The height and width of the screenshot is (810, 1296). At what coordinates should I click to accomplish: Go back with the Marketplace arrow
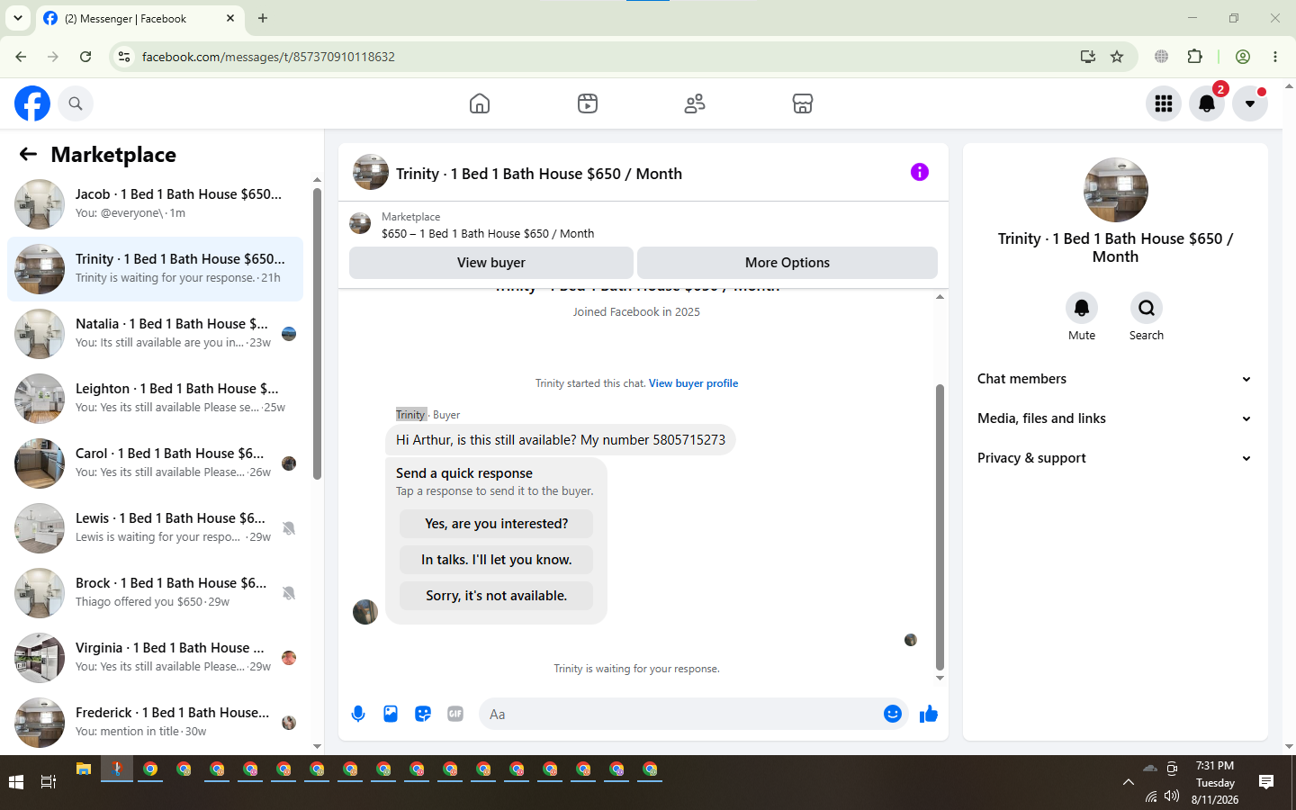(28, 155)
